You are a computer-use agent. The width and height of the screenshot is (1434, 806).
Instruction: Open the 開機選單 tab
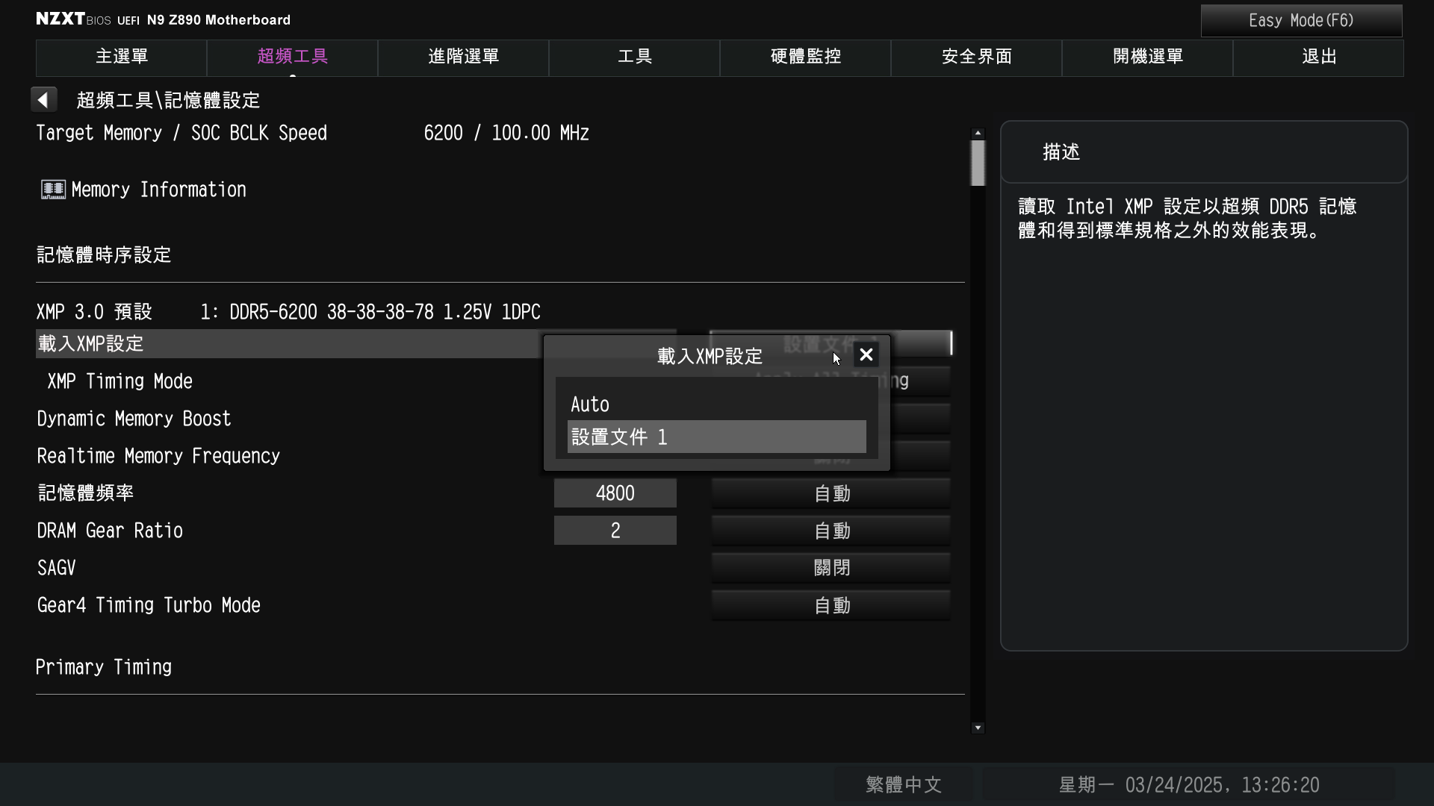[1148, 57]
